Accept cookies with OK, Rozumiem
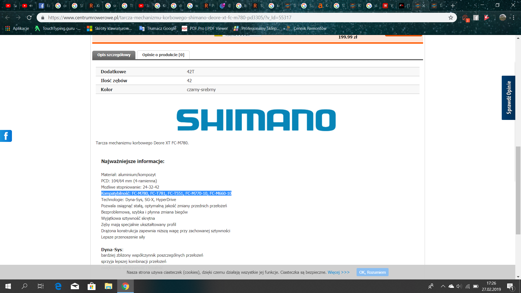This screenshot has width=521, height=293. click(372, 272)
